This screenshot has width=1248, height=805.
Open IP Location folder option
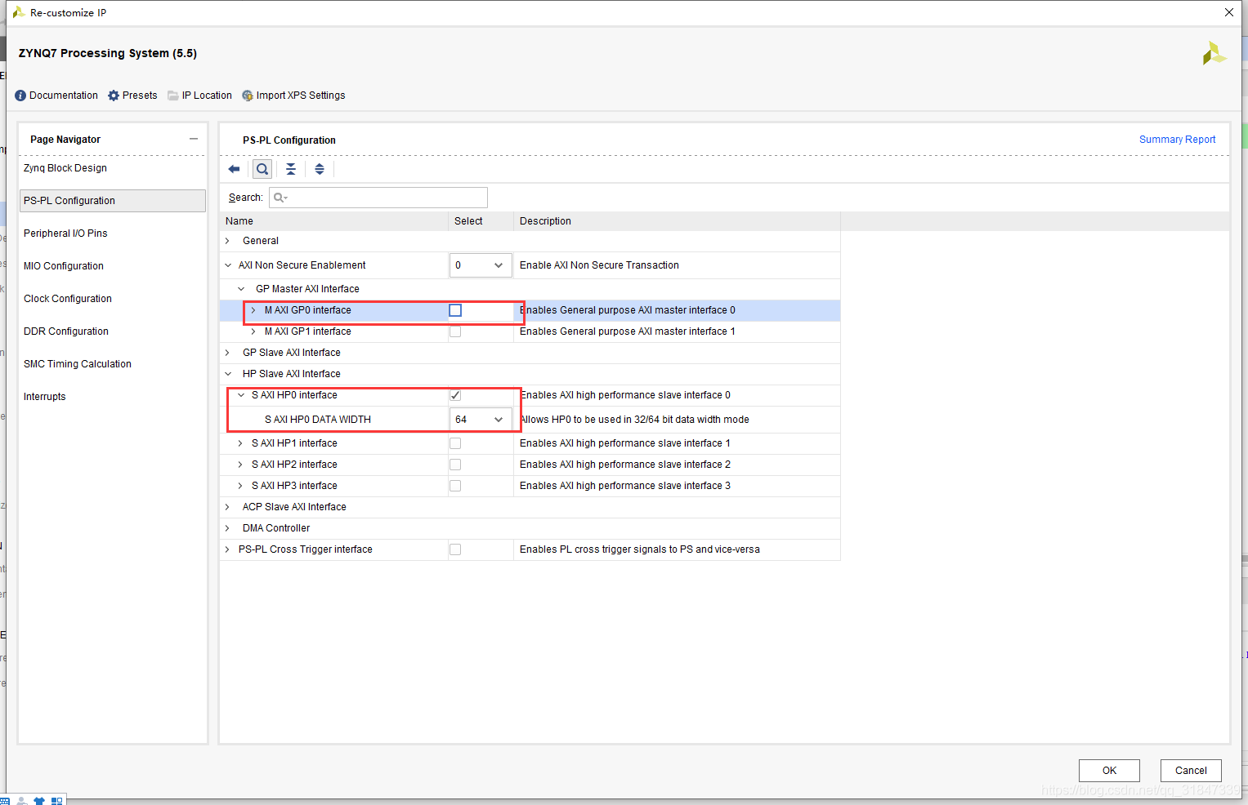tap(199, 96)
